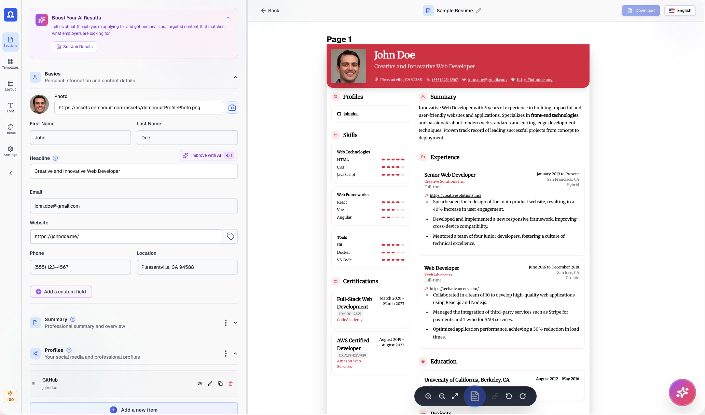Image resolution: width=705 pixels, height=415 pixels.
Task: Open the floating AI sparkle assistant
Action: tap(682, 392)
